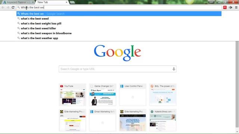Click the Email Marketing tile favicon
This screenshot has width=239, height=134.
click(92, 112)
